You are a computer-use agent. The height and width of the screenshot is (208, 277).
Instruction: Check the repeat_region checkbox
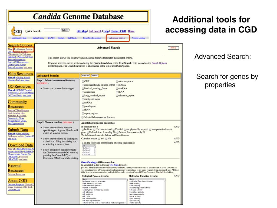(83, 113)
